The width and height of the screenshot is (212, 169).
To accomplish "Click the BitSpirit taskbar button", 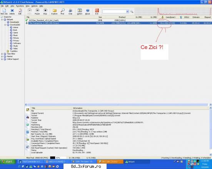I will [x=137, y=162].
